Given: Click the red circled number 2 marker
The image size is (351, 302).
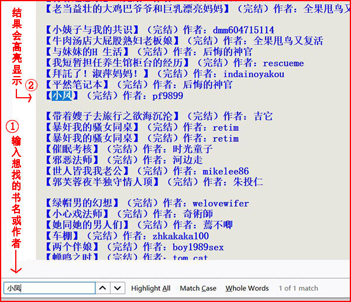Looking at the screenshot, I should [x=32, y=85].
